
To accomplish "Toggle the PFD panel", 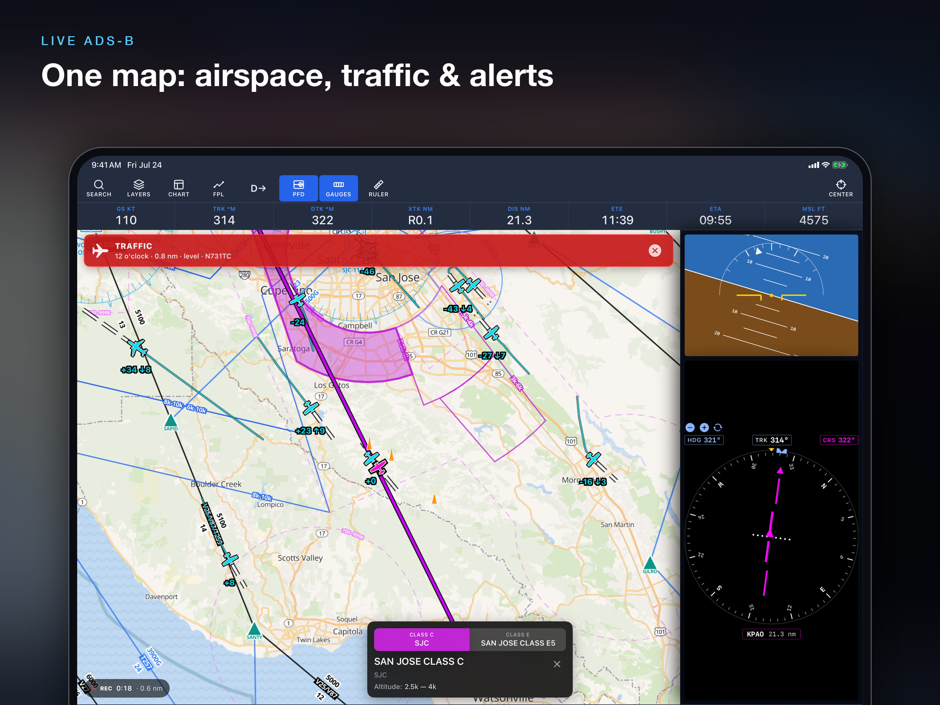I will (x=298, y=188).
